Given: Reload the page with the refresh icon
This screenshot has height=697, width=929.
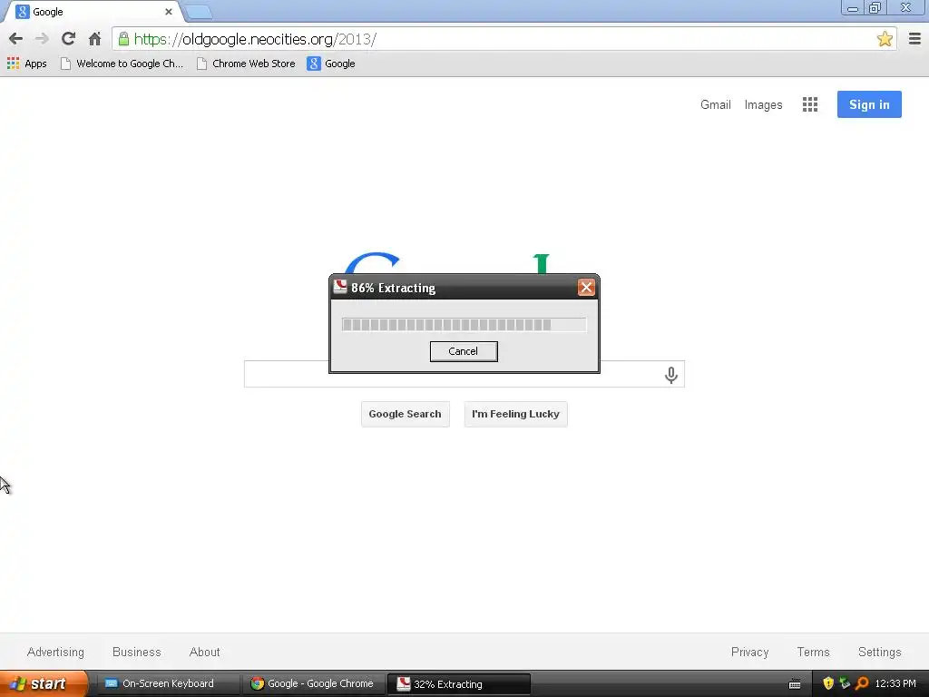Looking at the screenshot, I should click(x=68, y=39).
